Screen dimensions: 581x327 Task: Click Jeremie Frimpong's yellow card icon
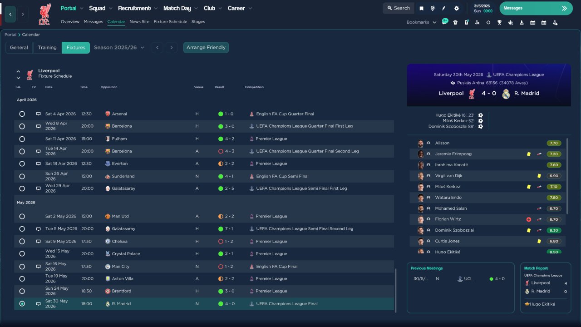529,154
